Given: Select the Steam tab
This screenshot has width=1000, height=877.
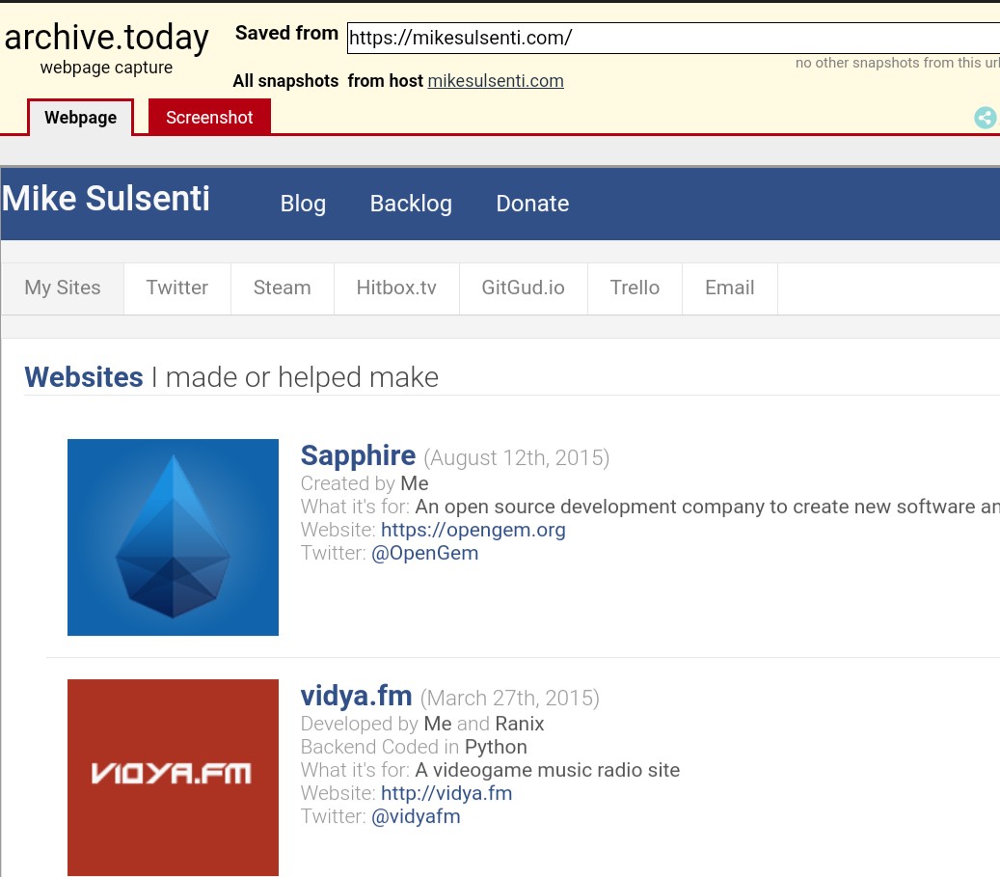Looking at the screenshot, I should click(282, 288).
